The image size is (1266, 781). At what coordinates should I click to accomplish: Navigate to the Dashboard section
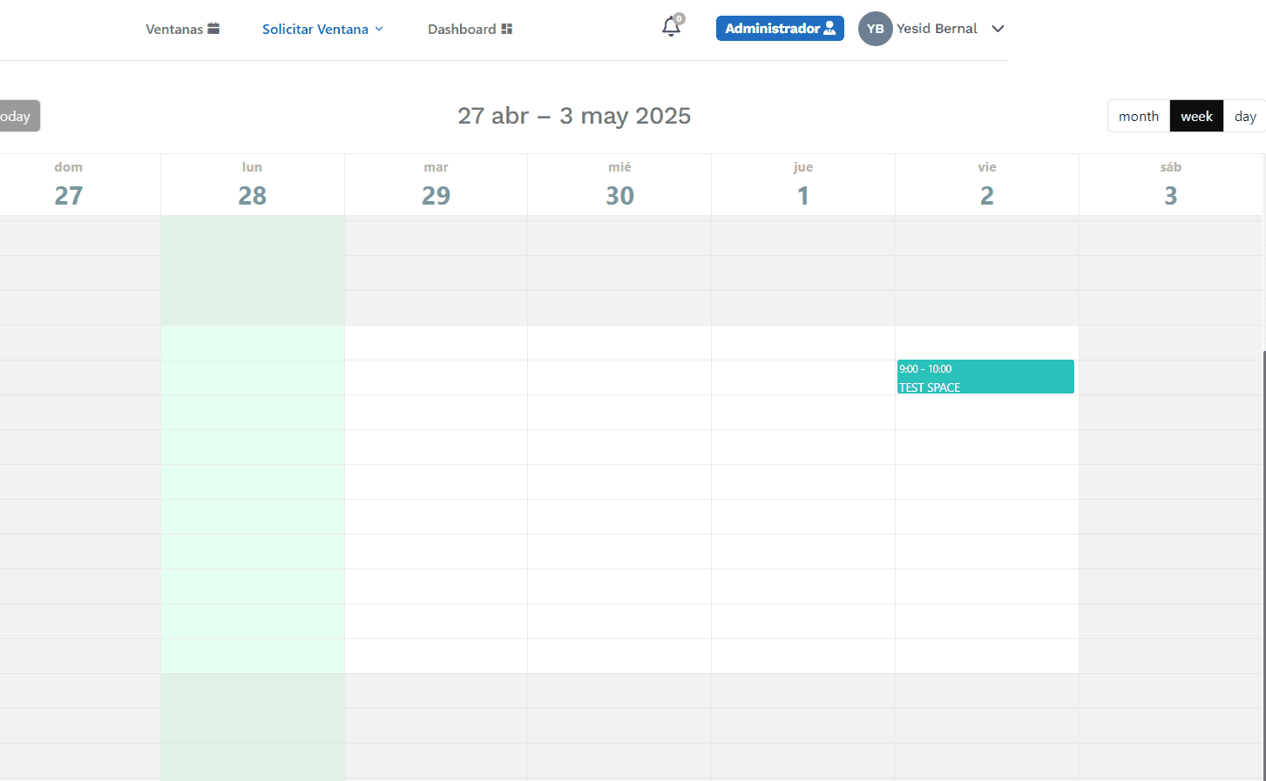[x=461, y=28]
